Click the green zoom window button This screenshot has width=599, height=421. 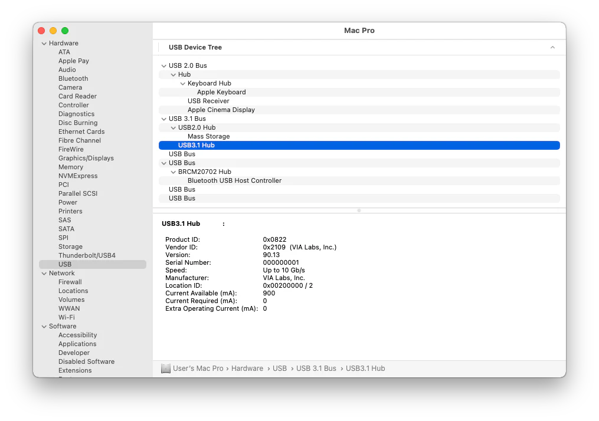pyautogui.click(x=65, y=31)
